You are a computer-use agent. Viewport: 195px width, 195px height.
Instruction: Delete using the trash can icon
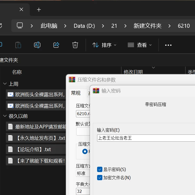tap(75, 45)
